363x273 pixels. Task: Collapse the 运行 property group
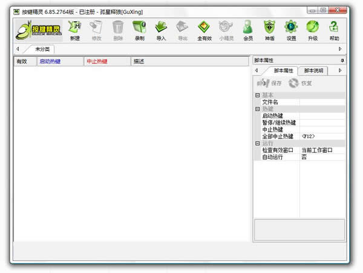click(257, 143)
